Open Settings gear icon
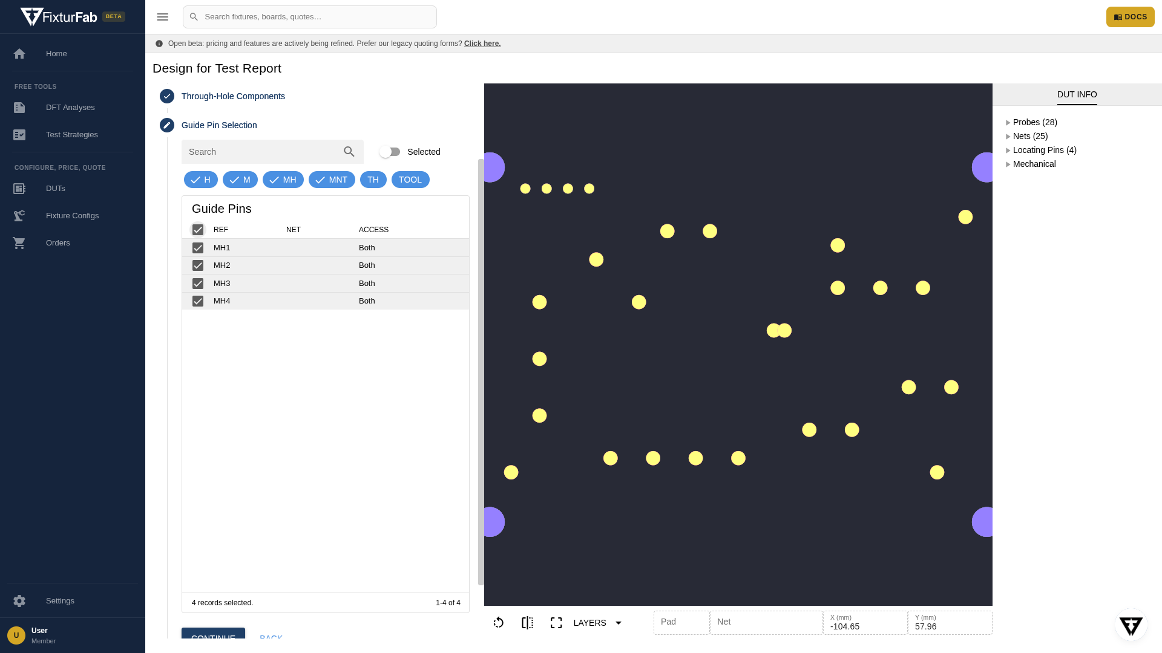 tap(19, 601)
